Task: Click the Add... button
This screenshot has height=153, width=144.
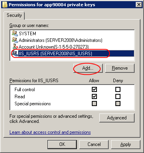Action: (x=88, y=68)
